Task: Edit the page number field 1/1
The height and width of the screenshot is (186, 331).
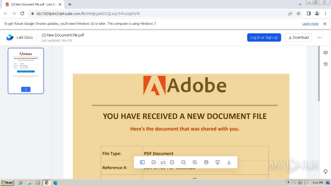Action: coord(163,162)
